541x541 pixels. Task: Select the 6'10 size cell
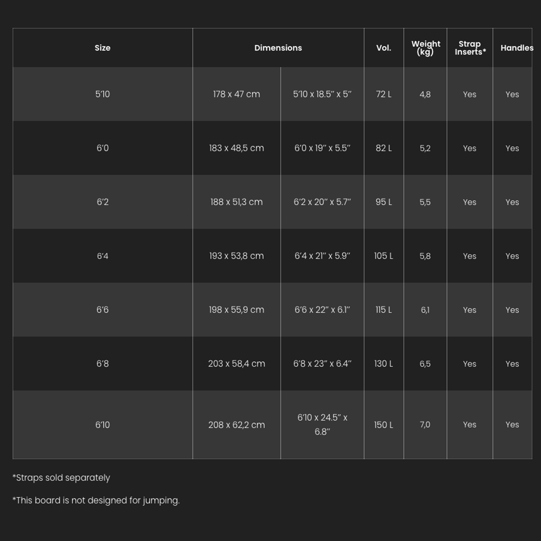pyautogui.click(x=103, y=425)
